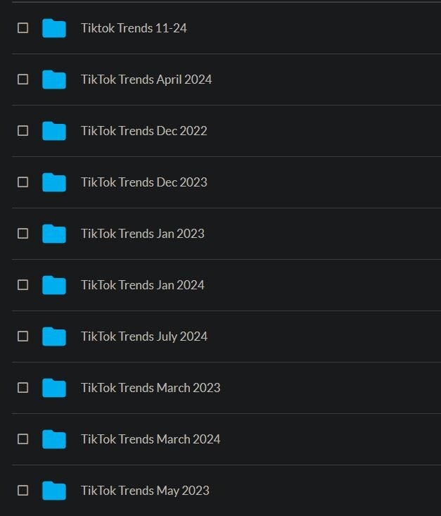Select checkbox for TikTok Trends May 2023

[x=23, y=491]
